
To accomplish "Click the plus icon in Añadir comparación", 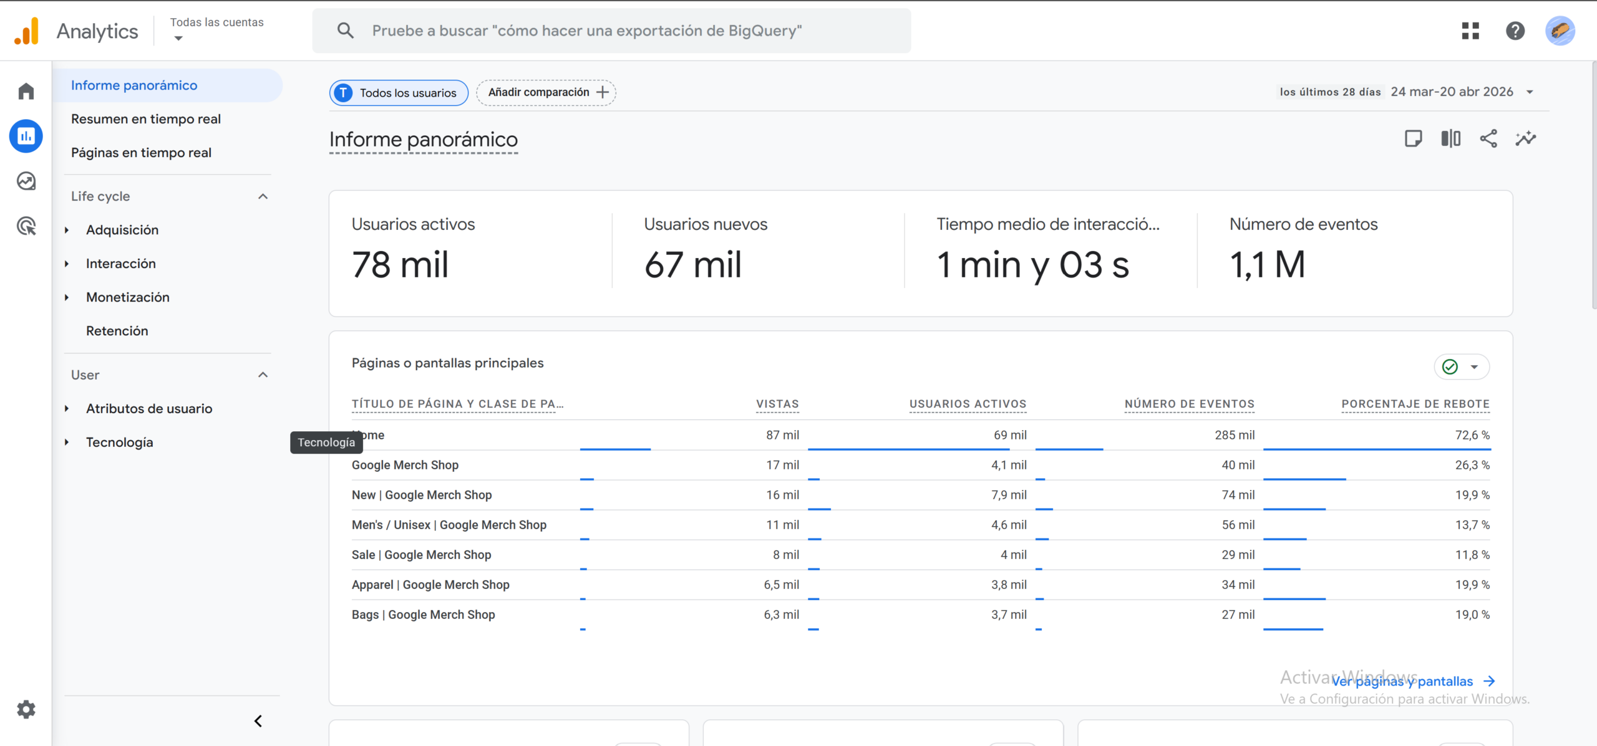I will tap(602, 92).
